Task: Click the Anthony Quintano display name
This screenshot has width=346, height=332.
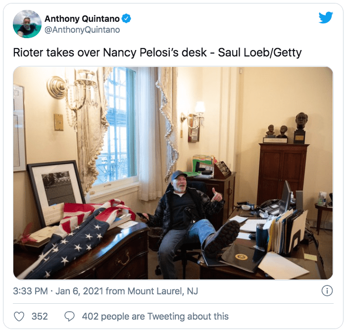Action: [82, 19]
